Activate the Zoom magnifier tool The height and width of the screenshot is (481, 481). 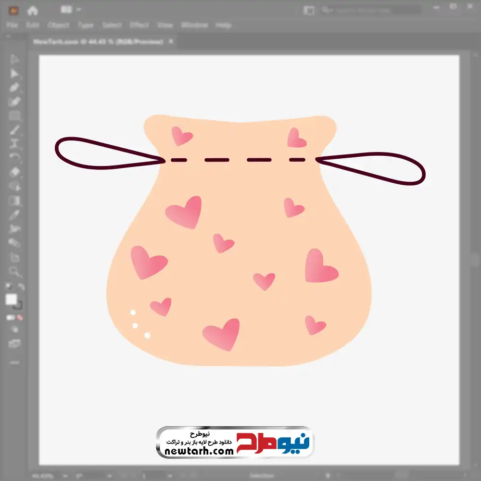tap(14, 272)
